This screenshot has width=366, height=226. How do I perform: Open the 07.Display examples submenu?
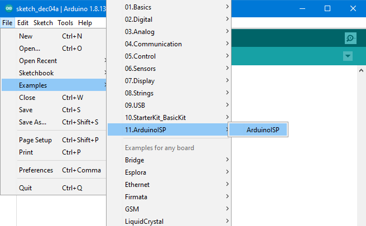tap(169, 81)
